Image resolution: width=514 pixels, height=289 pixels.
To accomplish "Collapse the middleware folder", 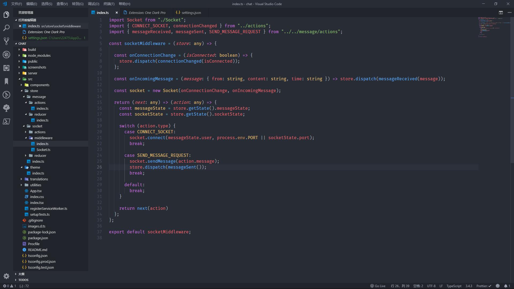I will pyautogui.click(x=43, y=138).
